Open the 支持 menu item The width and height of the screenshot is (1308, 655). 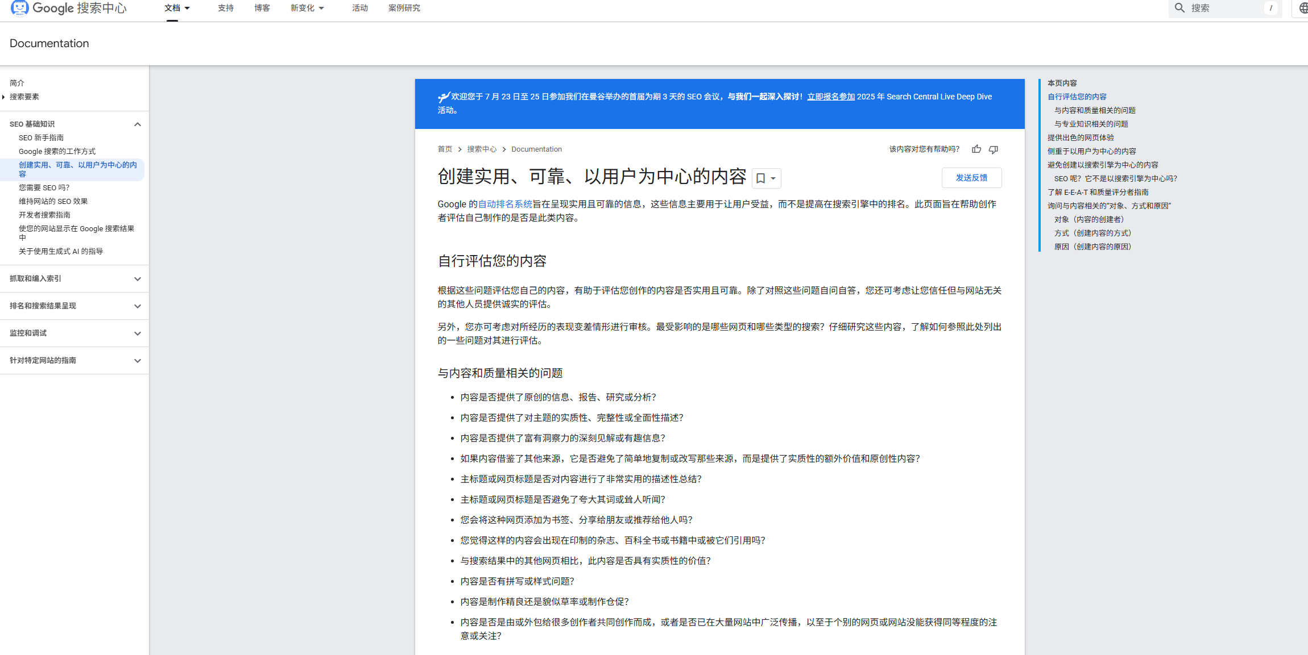(x=226, y=8)
